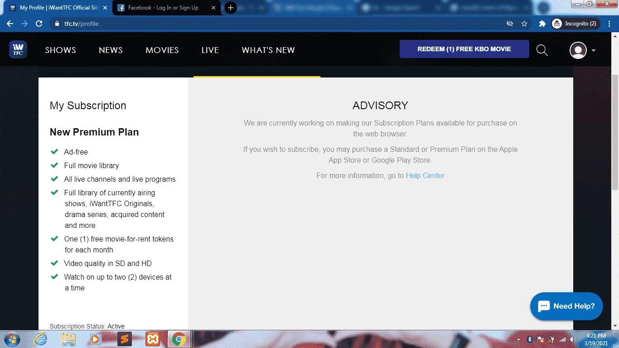The height and width of the screenshot is (348, 619).
Task: Open the LIVE section
Action: coord(210,50)
